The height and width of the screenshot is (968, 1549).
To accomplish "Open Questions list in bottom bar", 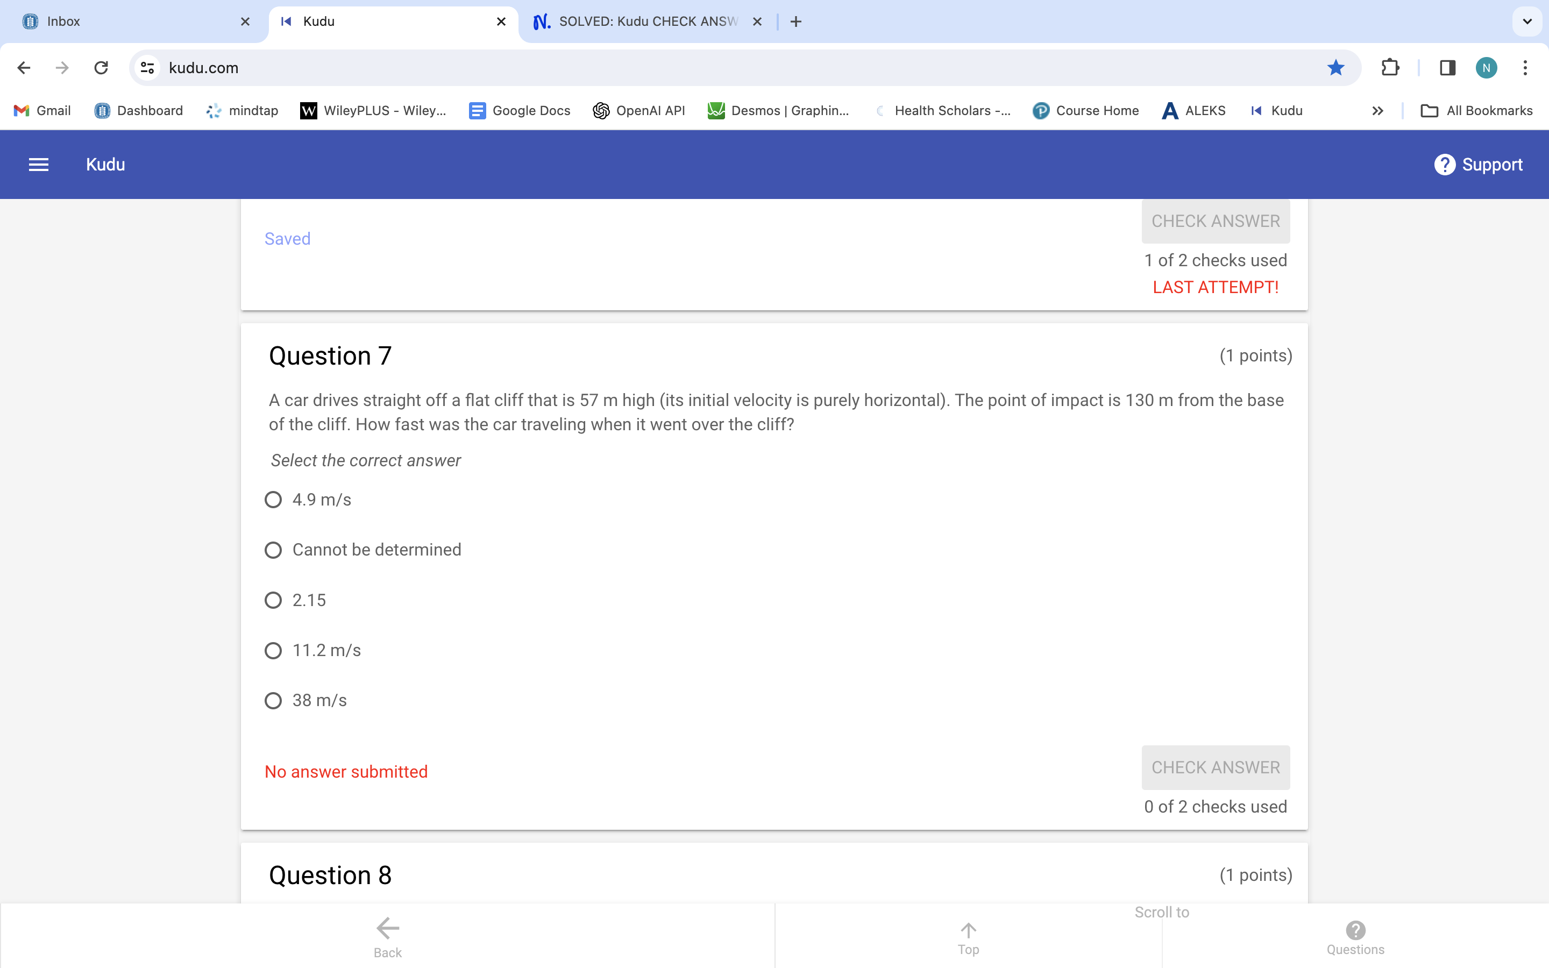I will coord(1355,938).
